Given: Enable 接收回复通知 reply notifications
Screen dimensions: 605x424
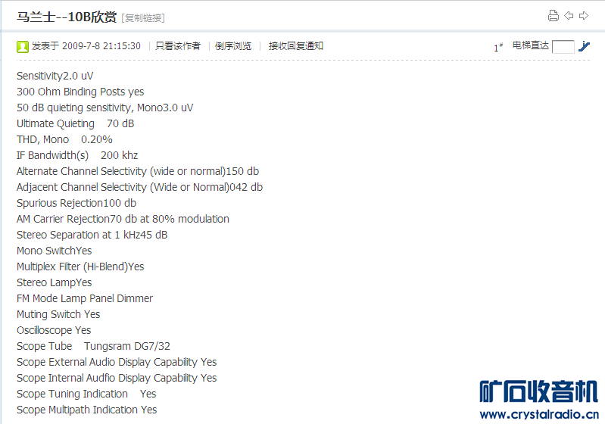Looking at the screenshot, I should click(296, 46).
